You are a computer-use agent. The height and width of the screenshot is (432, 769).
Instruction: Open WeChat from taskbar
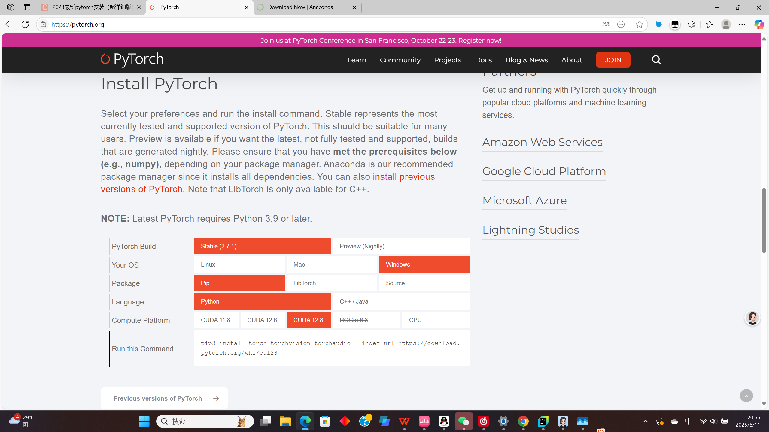pos(464,421)
